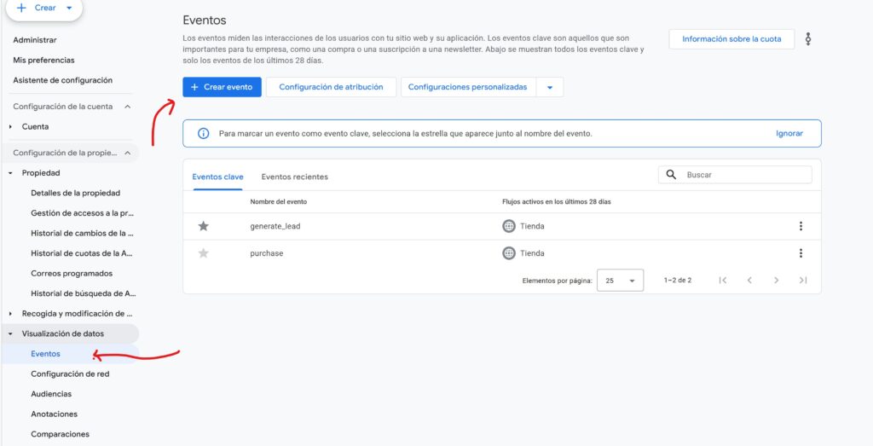This screenshot has height=446, width=873.
Task: Expand Recogida y modificación de datos
Action: 10,314
